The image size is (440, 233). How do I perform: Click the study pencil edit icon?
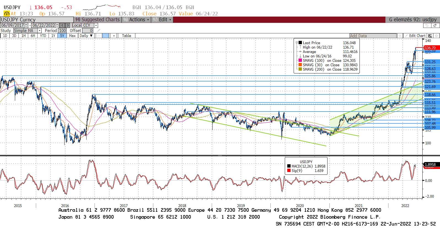(x=98, y=30)
